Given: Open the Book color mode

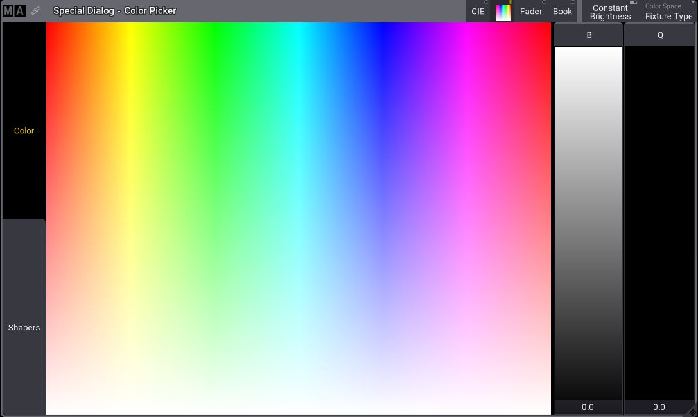Looking at the screenshot, I should click(563, 12).
